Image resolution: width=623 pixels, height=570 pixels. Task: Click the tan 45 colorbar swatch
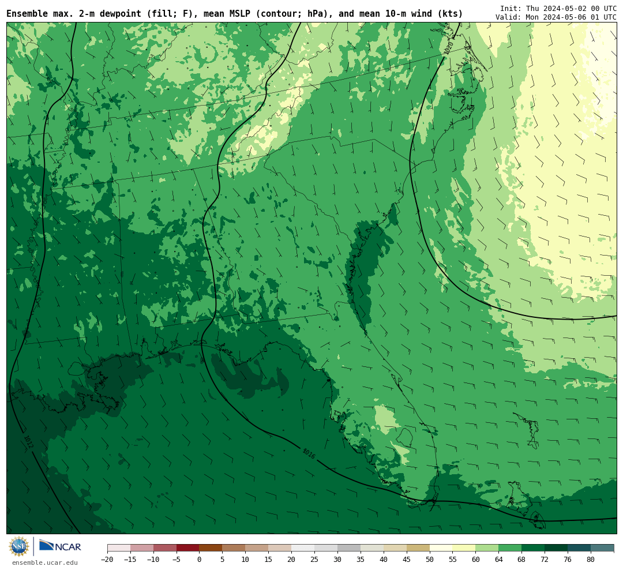point(418,548)
